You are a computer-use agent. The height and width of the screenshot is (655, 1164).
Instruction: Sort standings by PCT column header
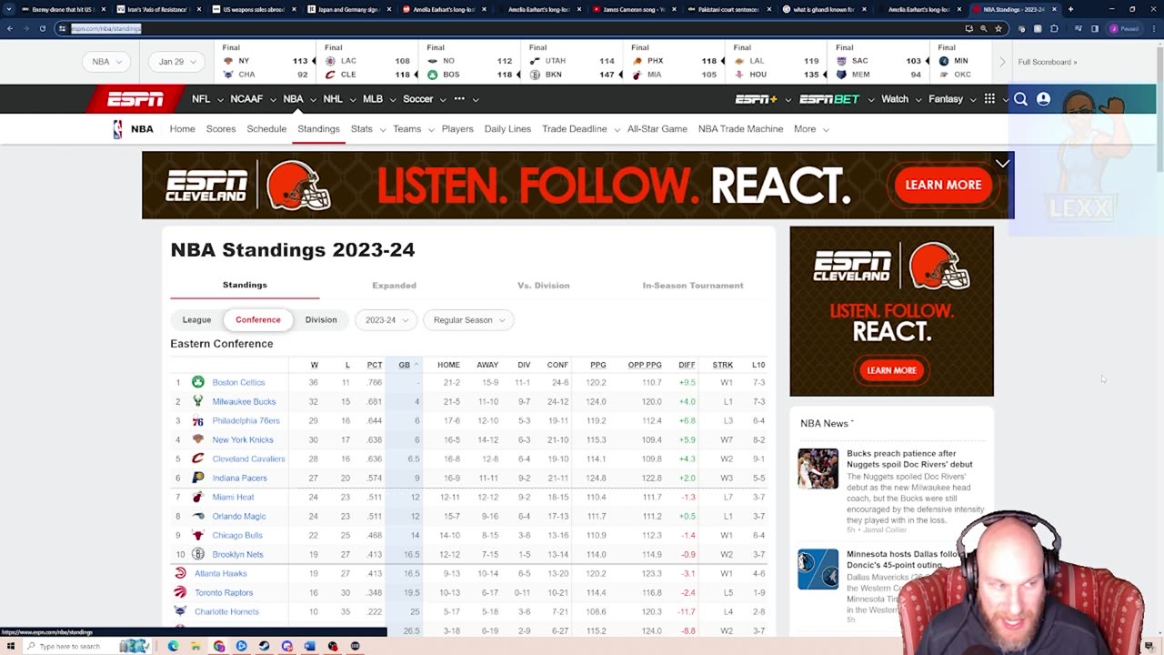[375, 365]
